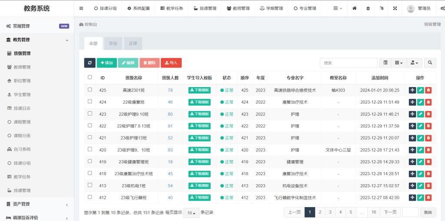Expand the 资产管理 sidebar section
This screenshot has width=445, height=221.
click(x=37, y=204)
